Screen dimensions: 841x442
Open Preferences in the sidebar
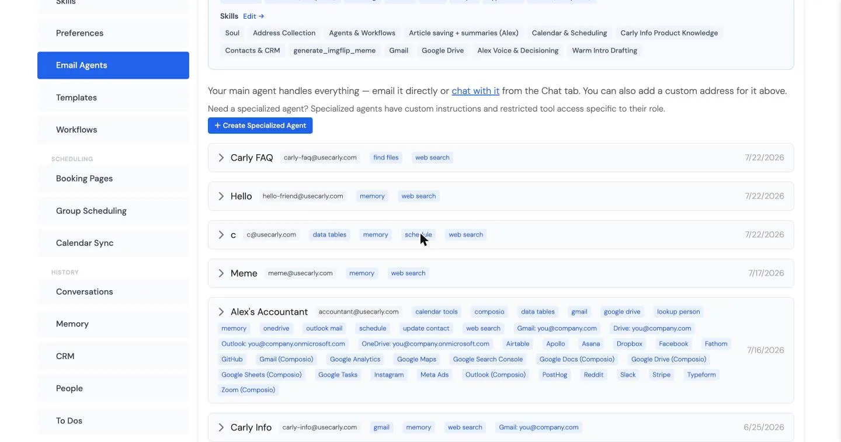click(113, 33)
